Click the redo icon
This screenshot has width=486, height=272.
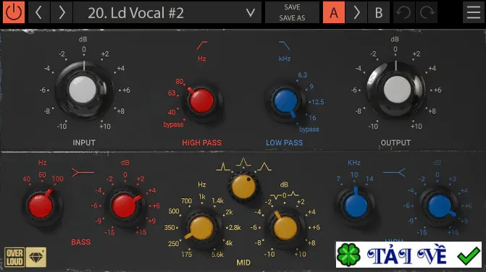[427, 12]
